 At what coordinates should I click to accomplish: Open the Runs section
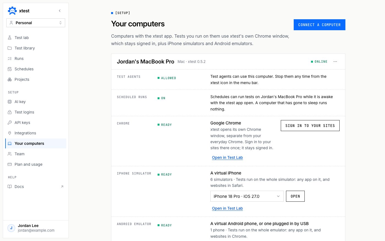(36, 59)
